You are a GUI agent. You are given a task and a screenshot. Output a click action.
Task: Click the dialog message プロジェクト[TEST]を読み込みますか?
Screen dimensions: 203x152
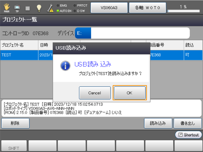click(110, 73)
